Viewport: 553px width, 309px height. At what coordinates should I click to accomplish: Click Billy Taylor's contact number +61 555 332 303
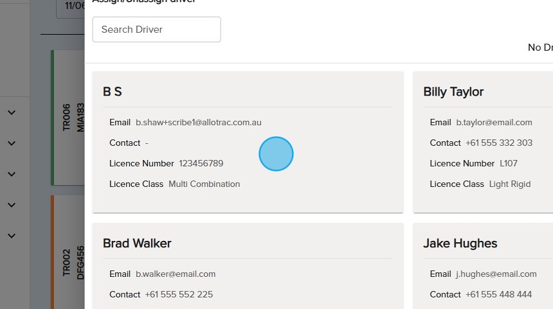click(498, 143)
